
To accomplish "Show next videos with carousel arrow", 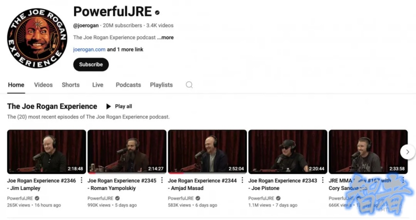I will tap(407, 152).
